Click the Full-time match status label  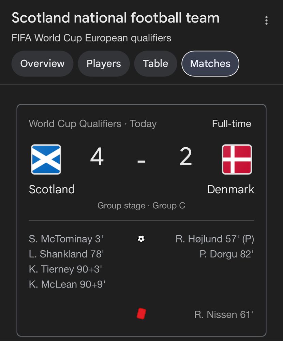tap(232, 123)
